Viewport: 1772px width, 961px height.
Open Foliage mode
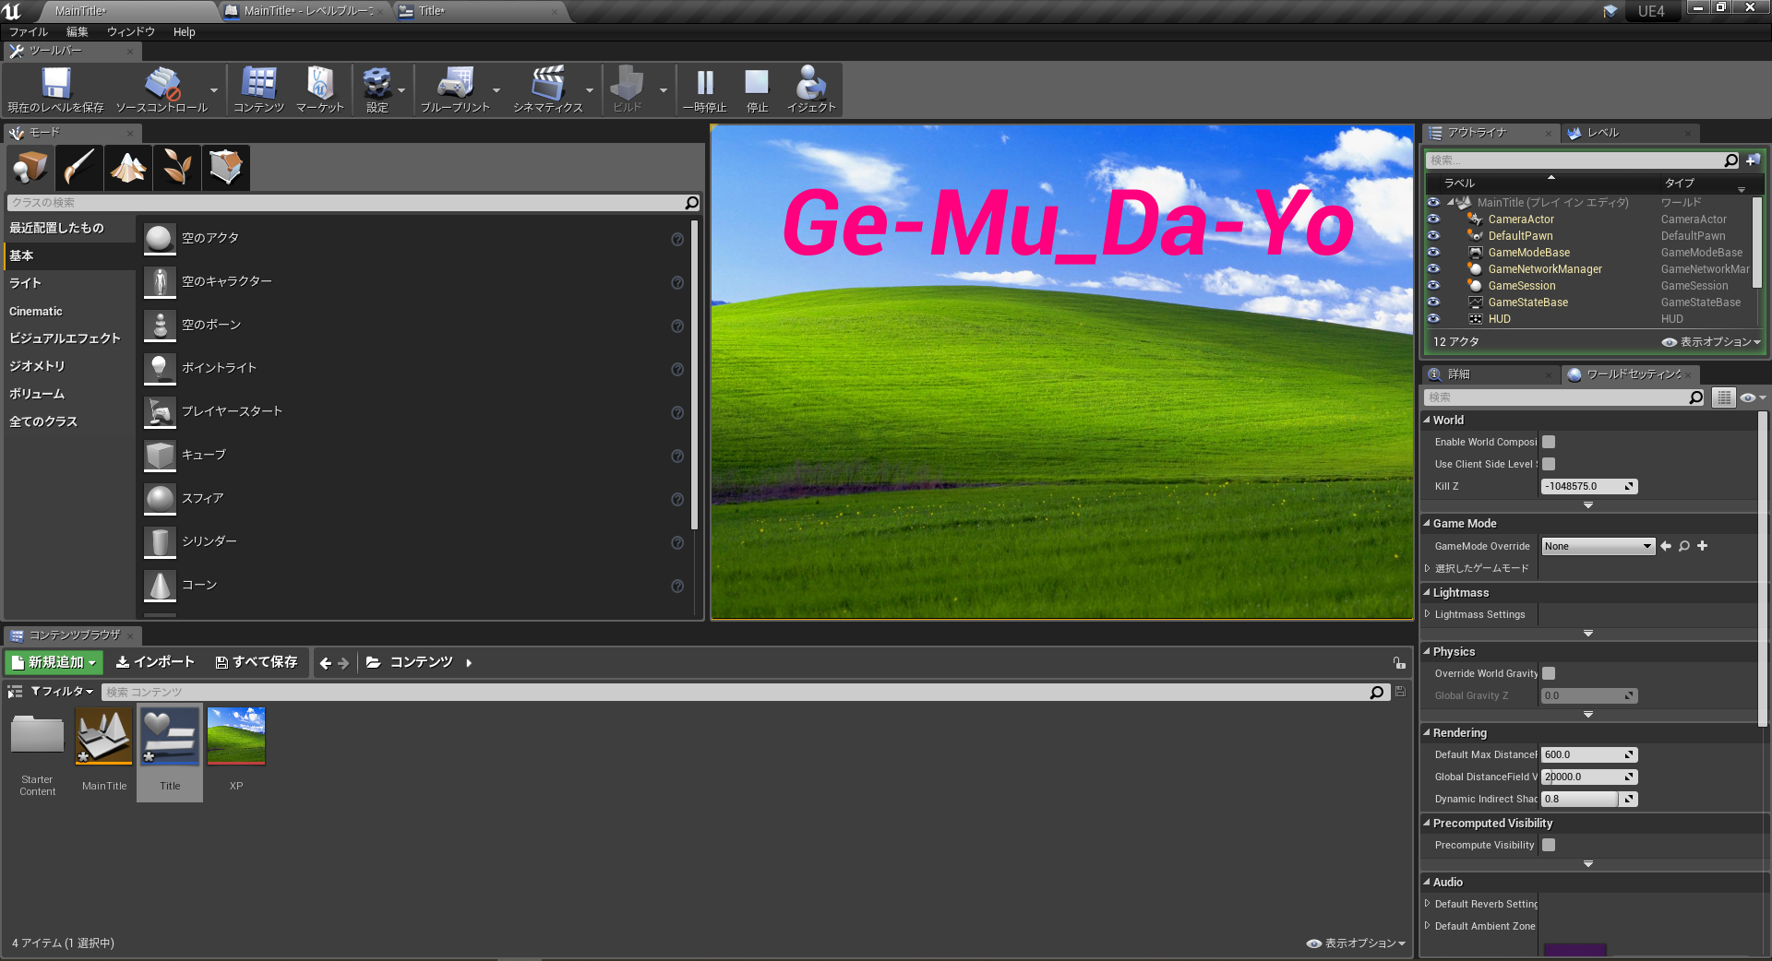tap(176, 167)
